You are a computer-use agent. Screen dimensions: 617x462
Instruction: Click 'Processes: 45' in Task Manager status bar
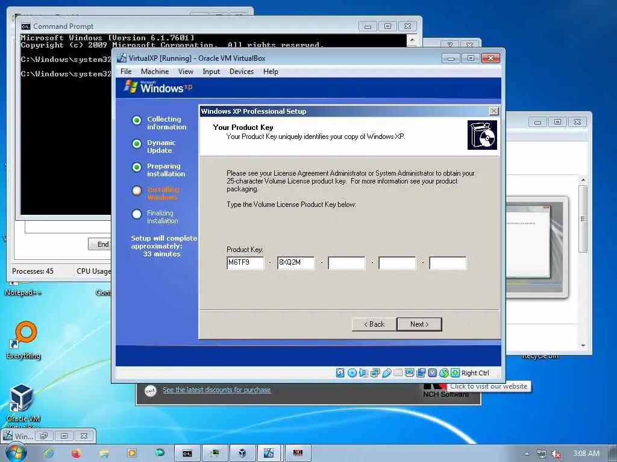pyautogui.click(x=33, y=271)
